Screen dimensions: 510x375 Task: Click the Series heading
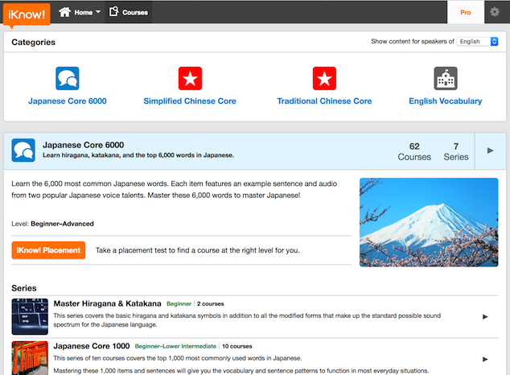(24, 288)
